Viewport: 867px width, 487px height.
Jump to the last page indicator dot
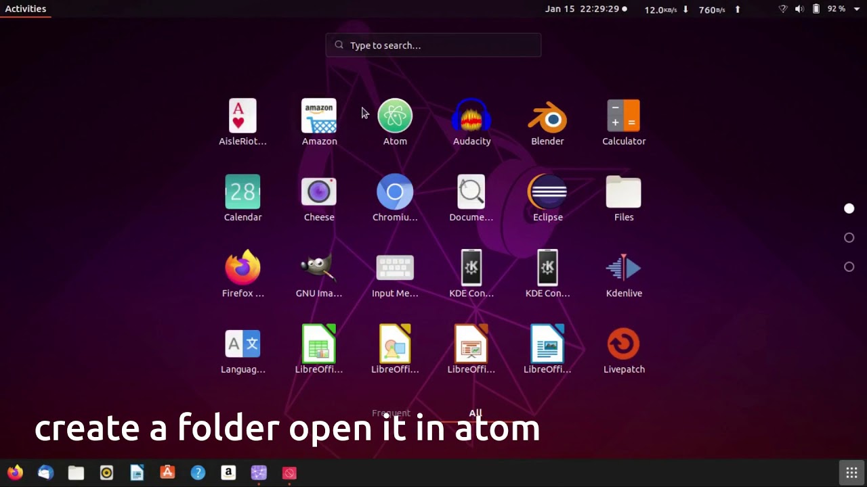pos(849,266)
